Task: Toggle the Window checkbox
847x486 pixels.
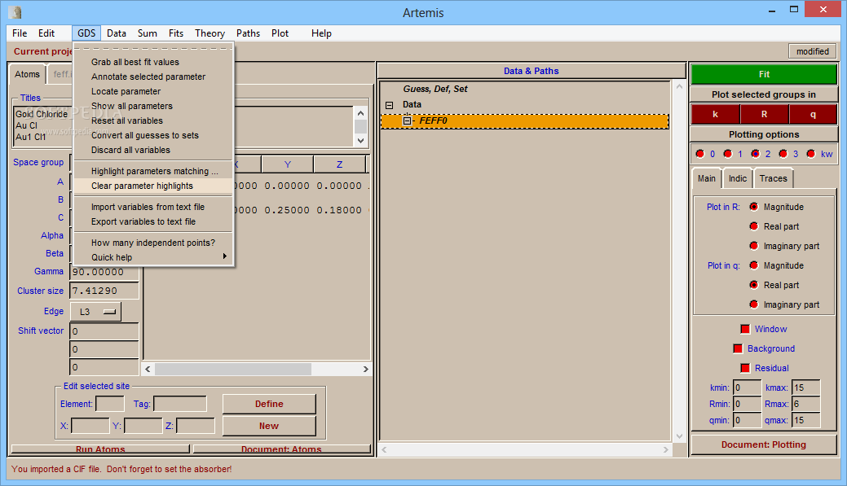Action: (x=745, y=329)
